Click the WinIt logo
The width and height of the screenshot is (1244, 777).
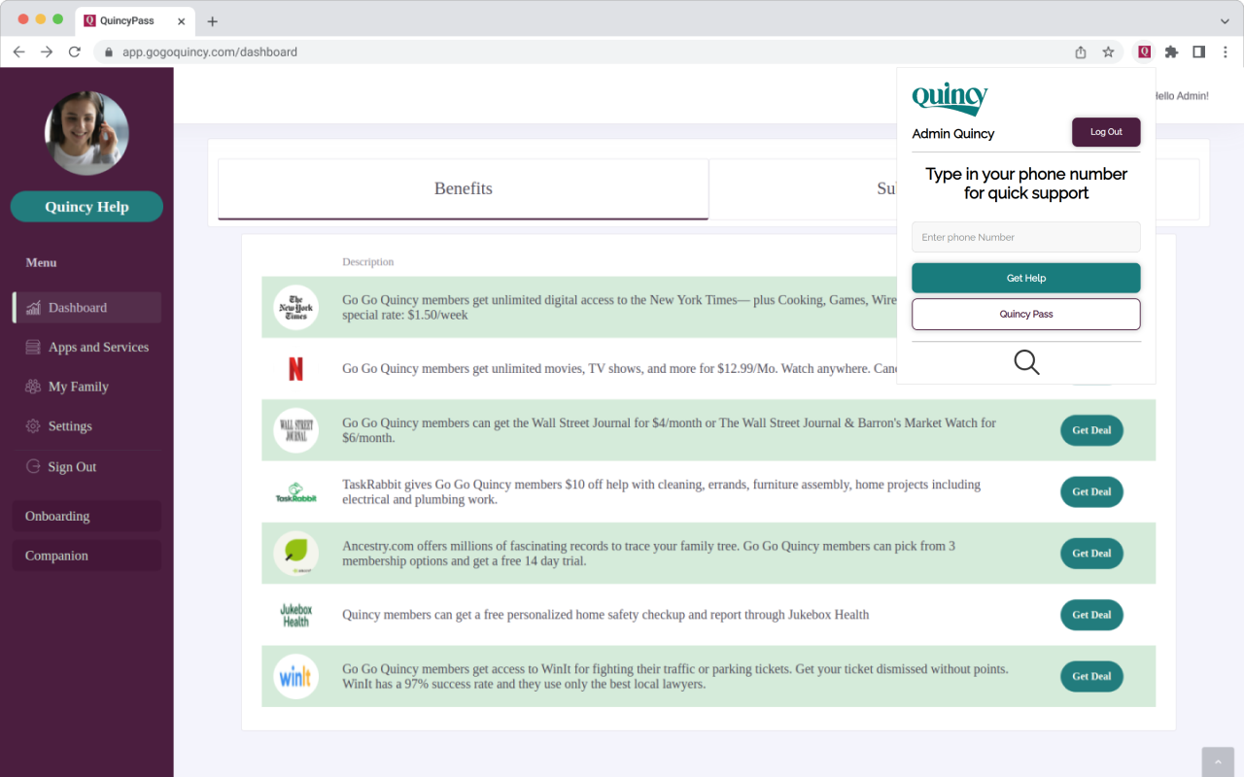click(x=295, y=677)
